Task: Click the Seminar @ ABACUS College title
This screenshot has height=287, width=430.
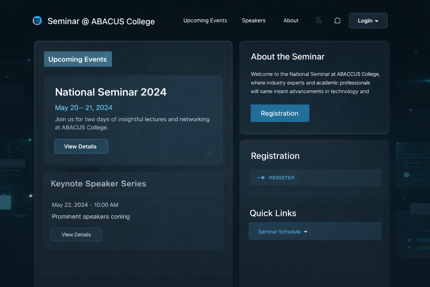Action: 101,21
